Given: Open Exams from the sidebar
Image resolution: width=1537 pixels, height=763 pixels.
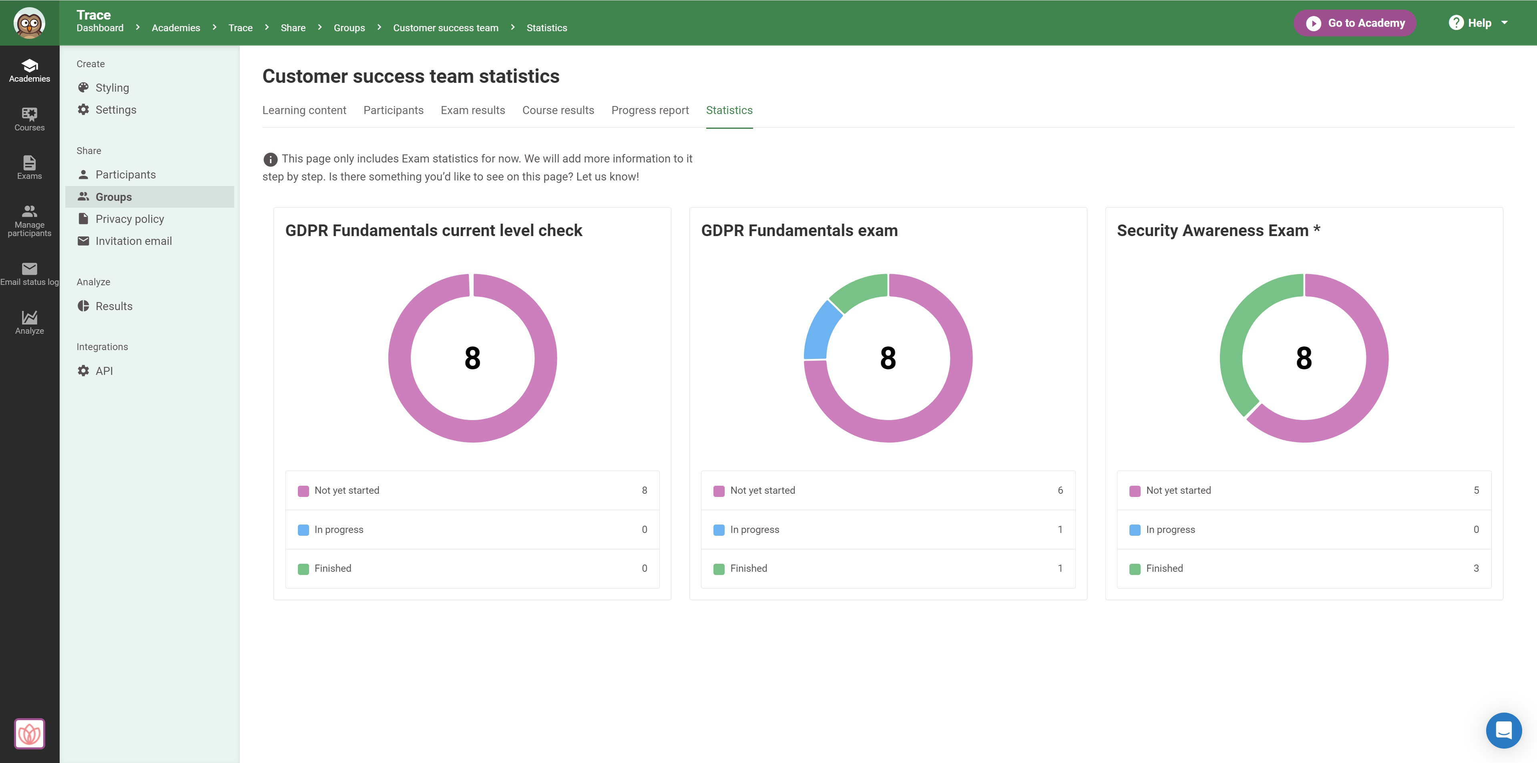Looking at the screenshot, I should click(29, 168).
